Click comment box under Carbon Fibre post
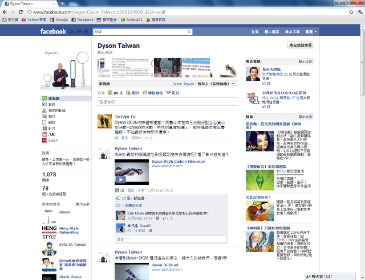Image resolution: width=365 pixels, height=280 pixels. 171,239
